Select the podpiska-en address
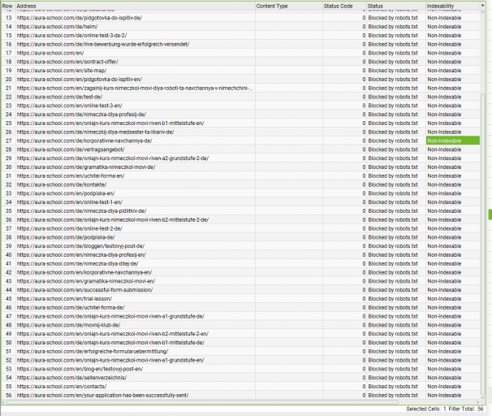The height and width of the screenshot is (416, 492). pyautogui.click(x=66, y=193)
